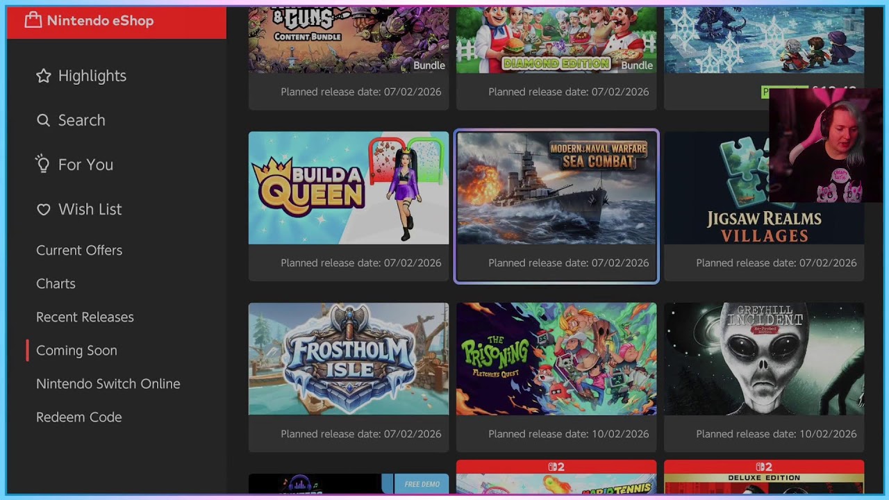
Task: Select the Coming Soon menu item
Action: point(76,350)
